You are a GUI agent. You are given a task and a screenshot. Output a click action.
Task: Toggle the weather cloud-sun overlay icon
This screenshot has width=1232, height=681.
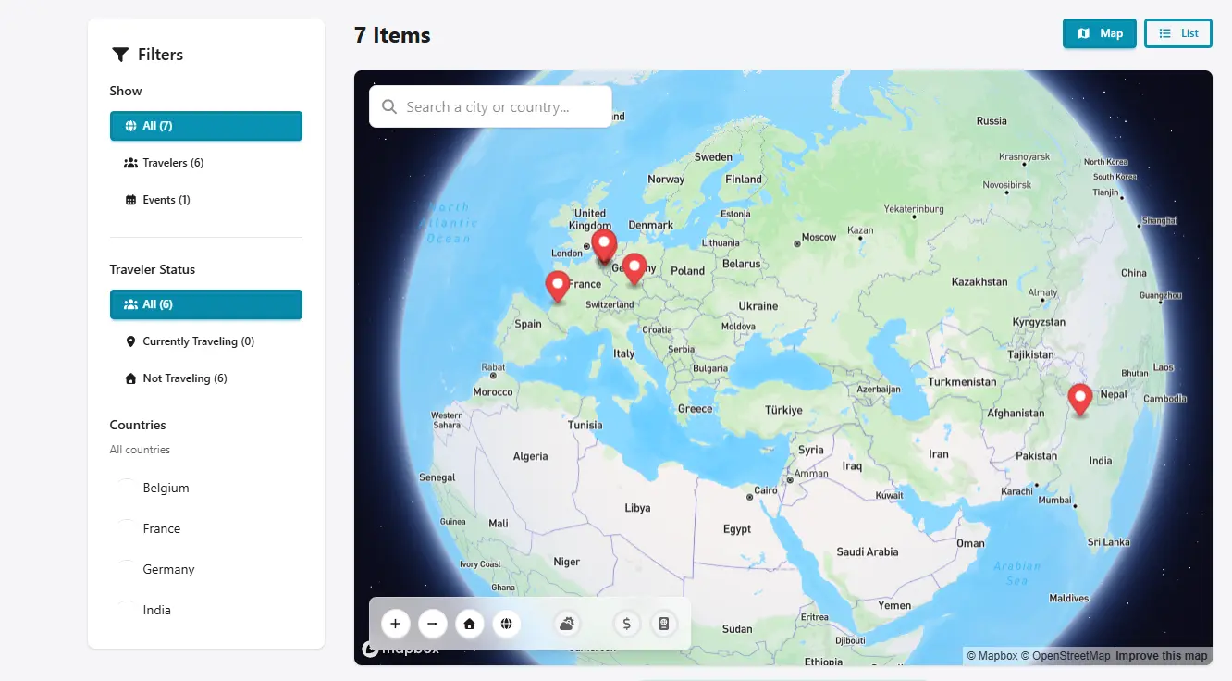coord(567,624)
